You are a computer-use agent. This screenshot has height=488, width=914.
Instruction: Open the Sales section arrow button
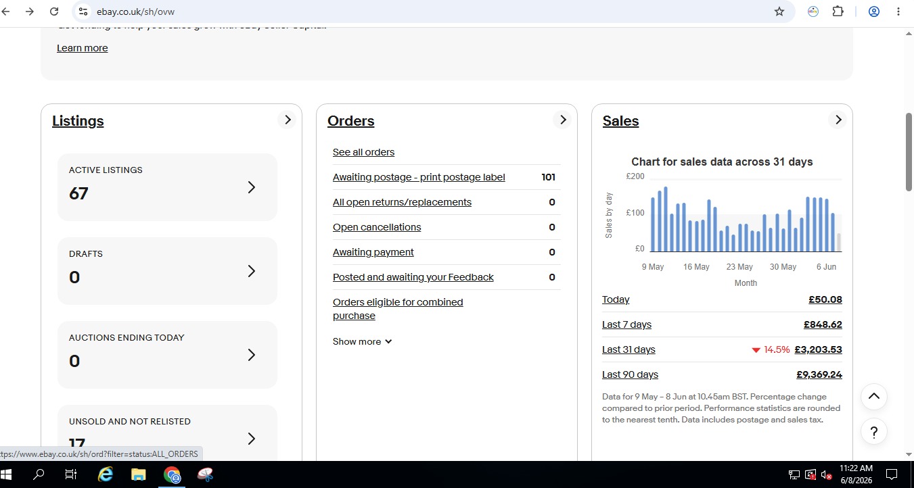pyautogui.click(x=838, y=120)
